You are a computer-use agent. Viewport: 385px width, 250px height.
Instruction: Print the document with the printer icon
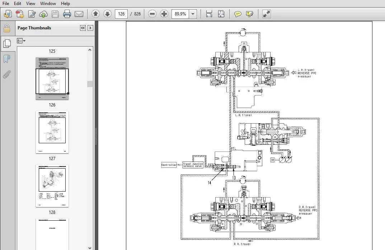point(67,14)
